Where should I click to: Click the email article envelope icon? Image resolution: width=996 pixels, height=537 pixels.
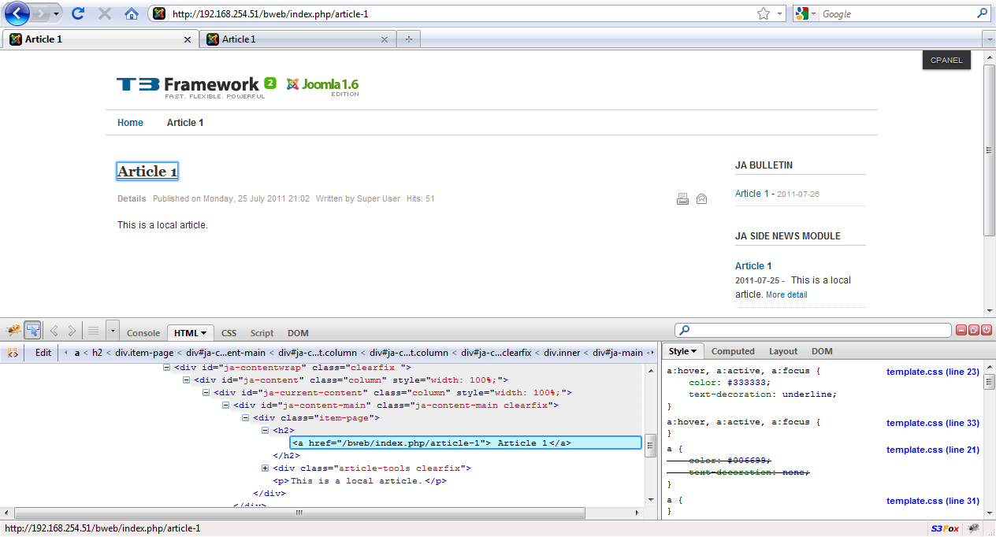(x=701, y=199)
